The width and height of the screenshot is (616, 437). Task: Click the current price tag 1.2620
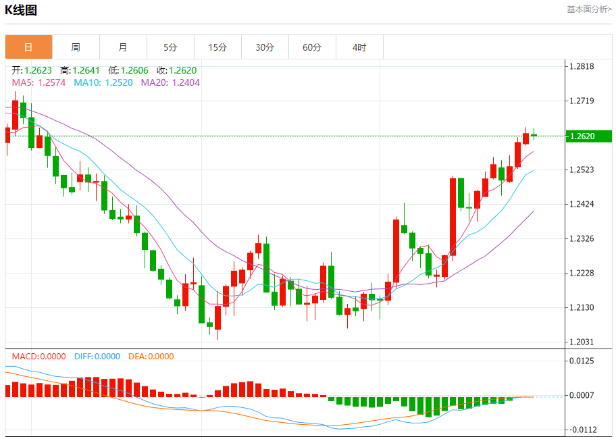pos(588,136)
